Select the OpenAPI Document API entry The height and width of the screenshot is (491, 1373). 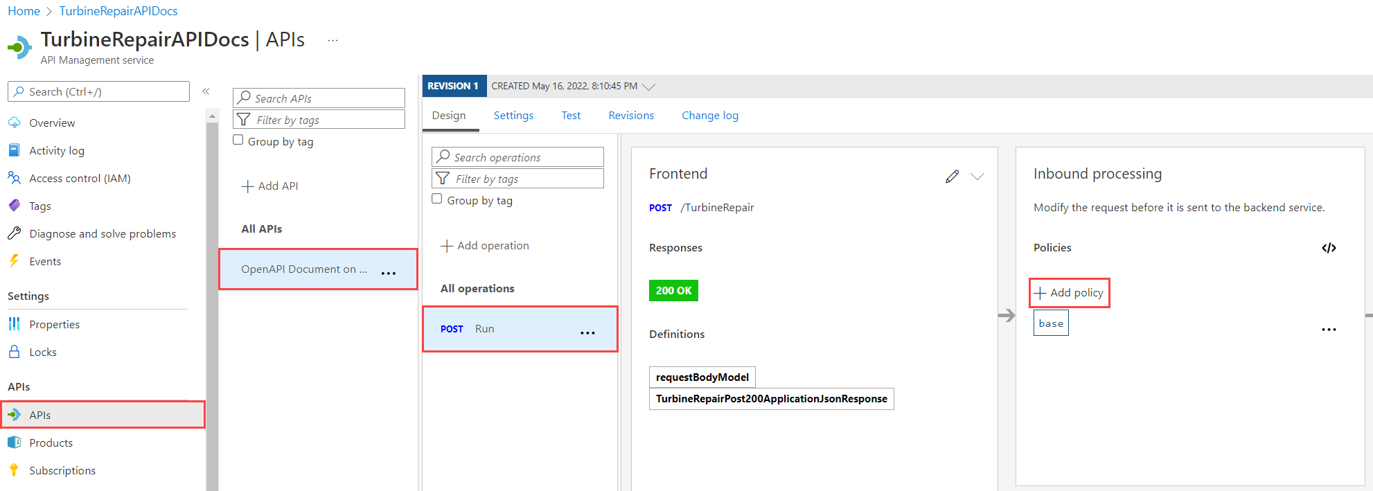point(318,269)
